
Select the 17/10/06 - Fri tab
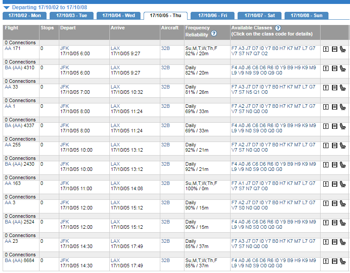(x=213, y=15)
